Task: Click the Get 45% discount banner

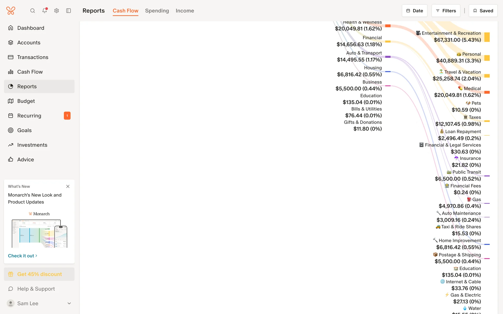Action: point(39,274)
